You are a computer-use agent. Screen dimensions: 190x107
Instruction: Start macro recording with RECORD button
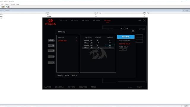pyautogui.click(x=126, y=37)
